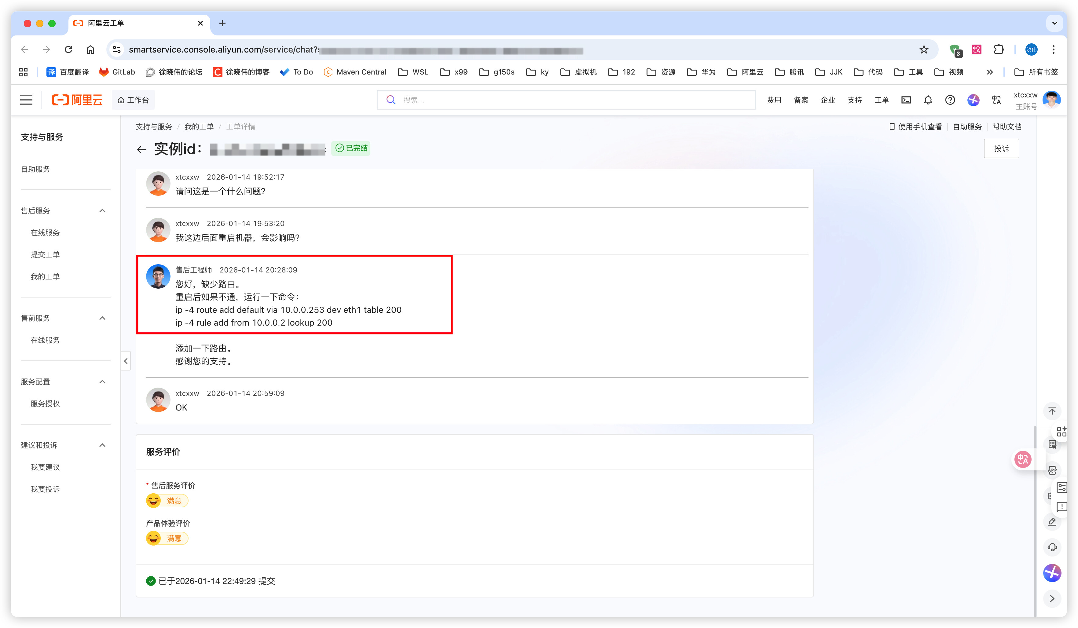1078x628 pixels.
Task: Click the help question mark icon
Action: pos(950,100)
